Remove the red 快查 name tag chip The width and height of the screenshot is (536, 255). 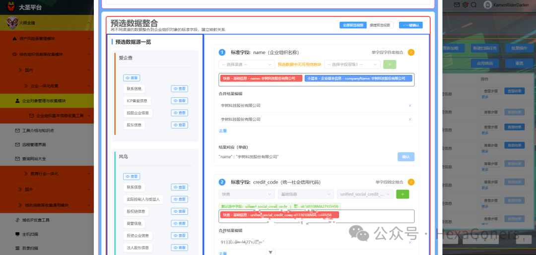[x=298, y=78]
